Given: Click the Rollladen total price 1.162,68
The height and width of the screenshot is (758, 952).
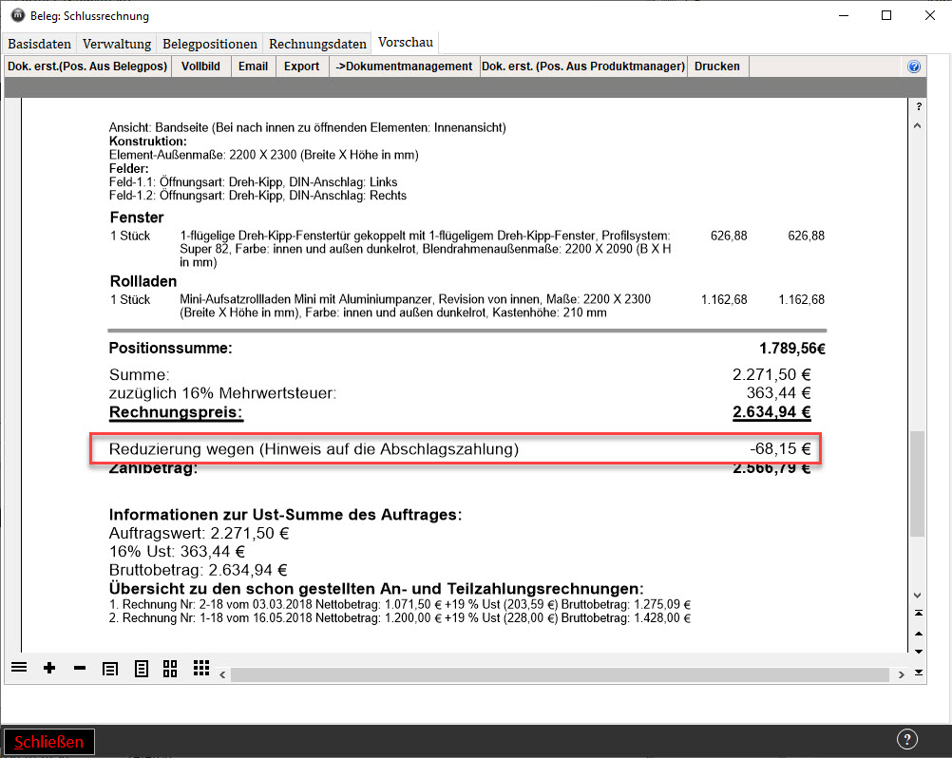Looking at the screenshot, I should [802, 299].
